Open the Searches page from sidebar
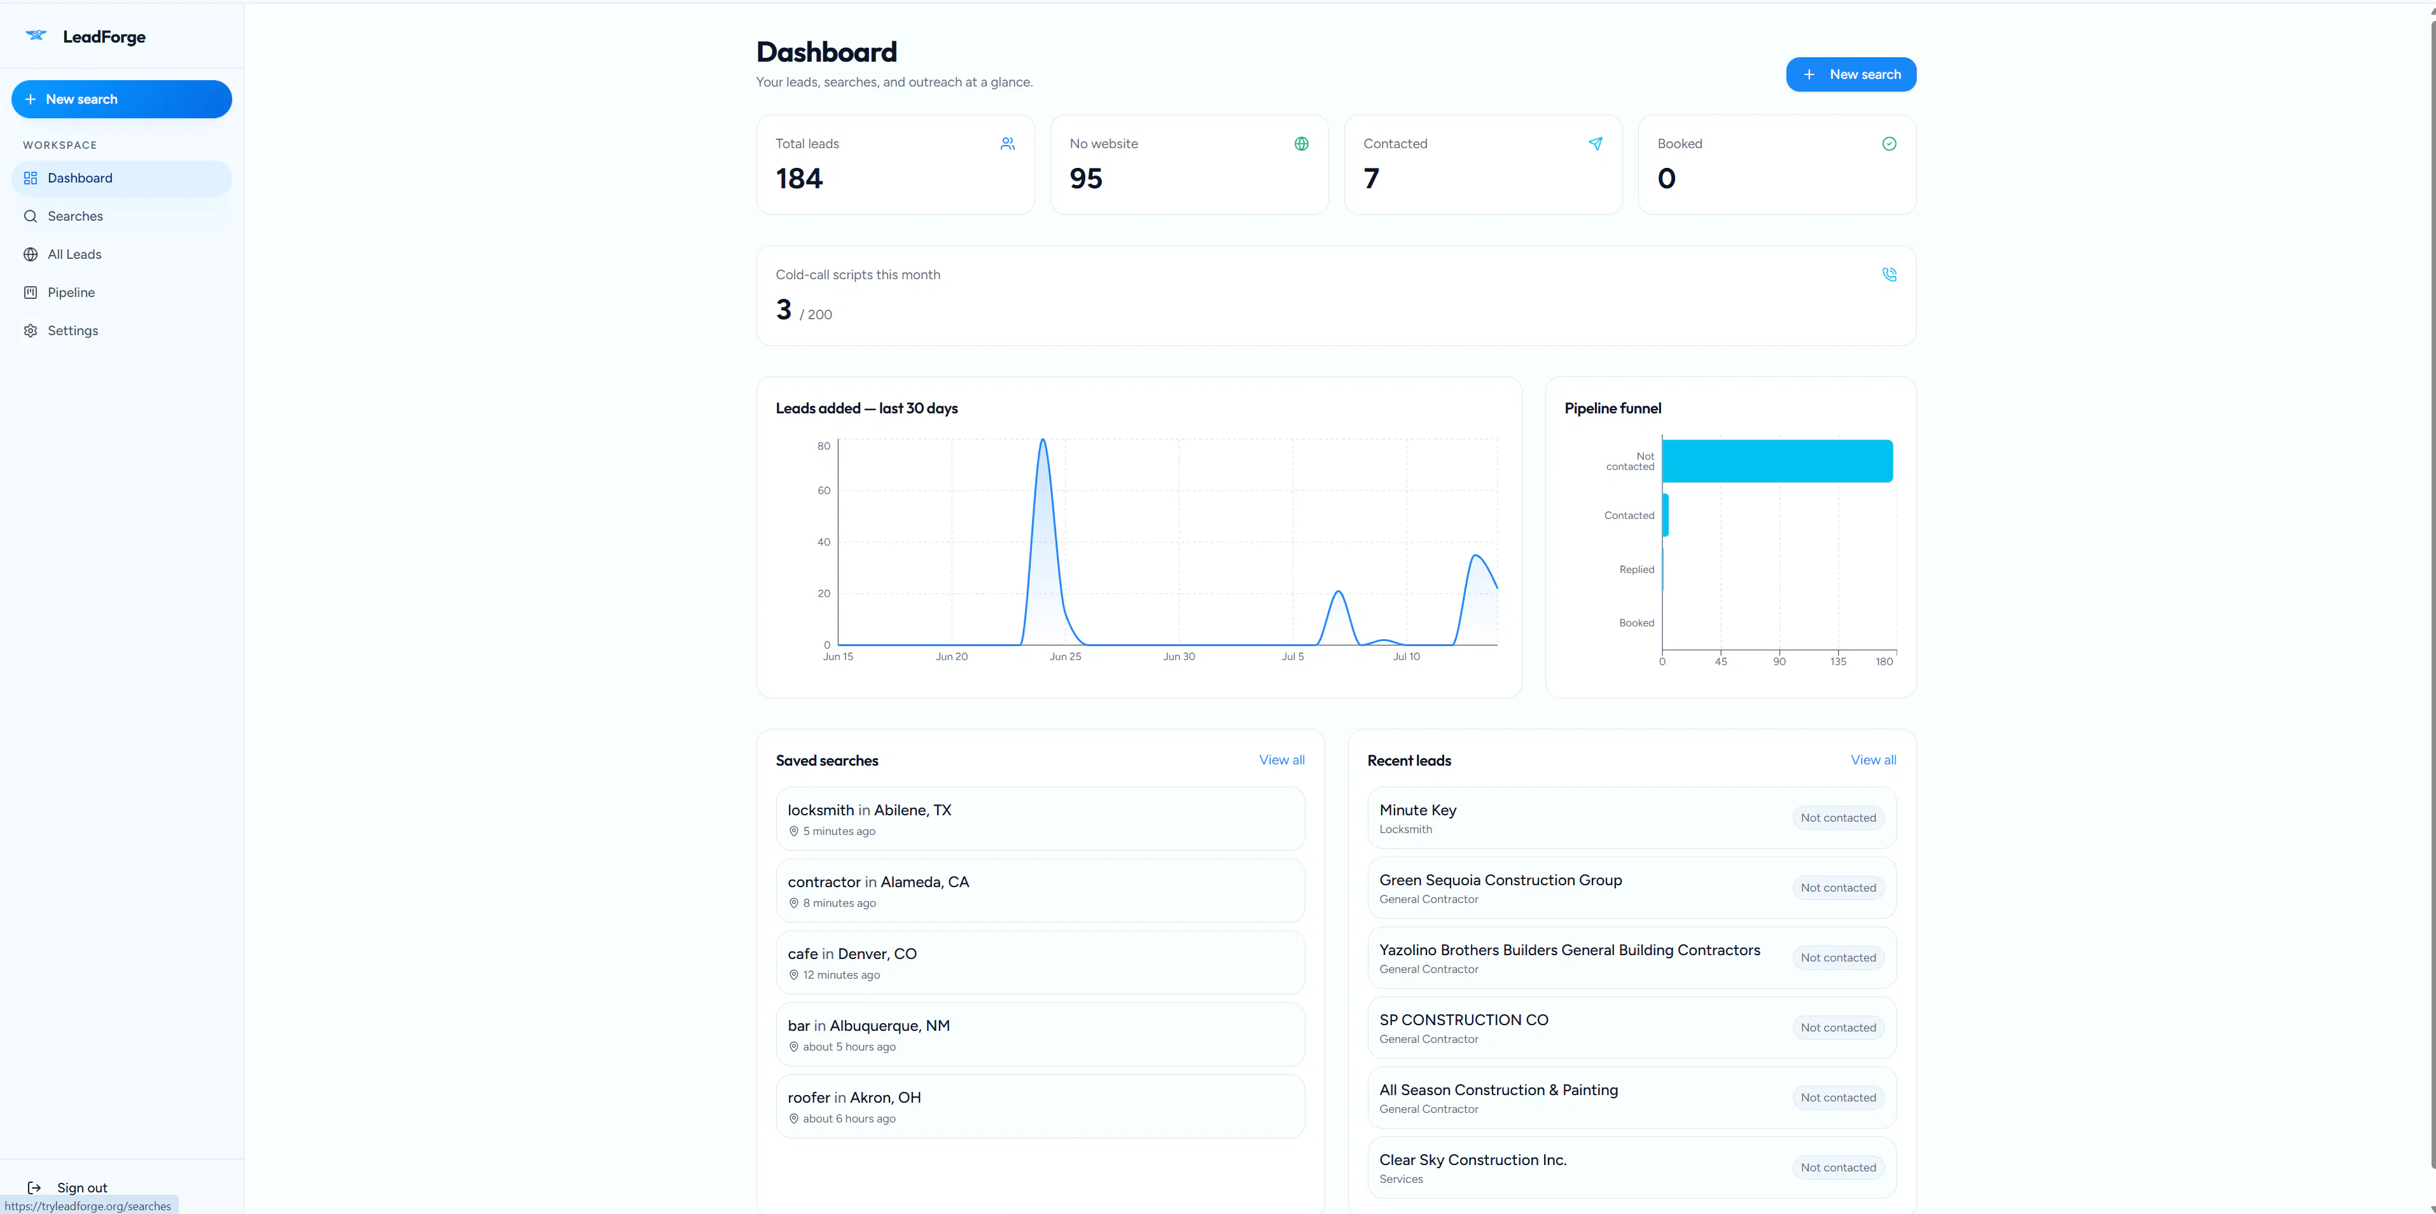Image resolution: width=2436 pixels, height=1214 pixels. 121,216
